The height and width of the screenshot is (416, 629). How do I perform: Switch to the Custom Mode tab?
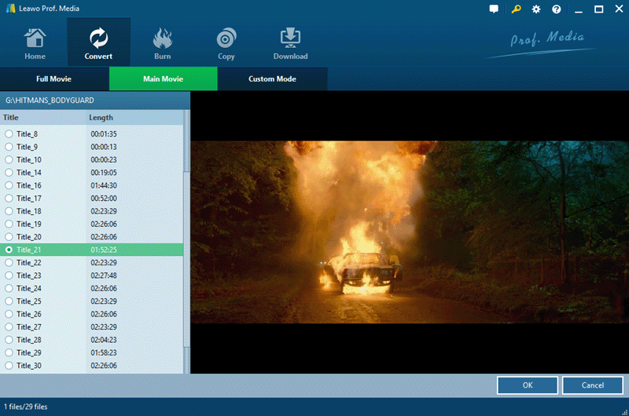(272, 78)
